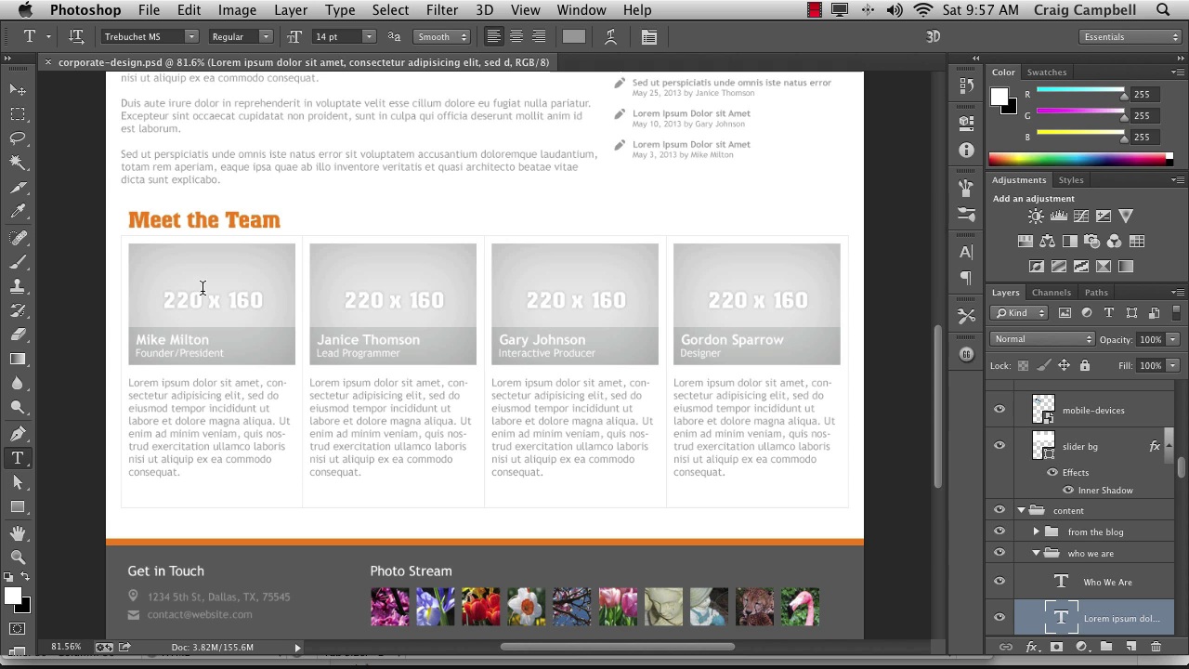Open Spotlight search in menu bar
The image size is (1189, 669).
point(1163,10)
